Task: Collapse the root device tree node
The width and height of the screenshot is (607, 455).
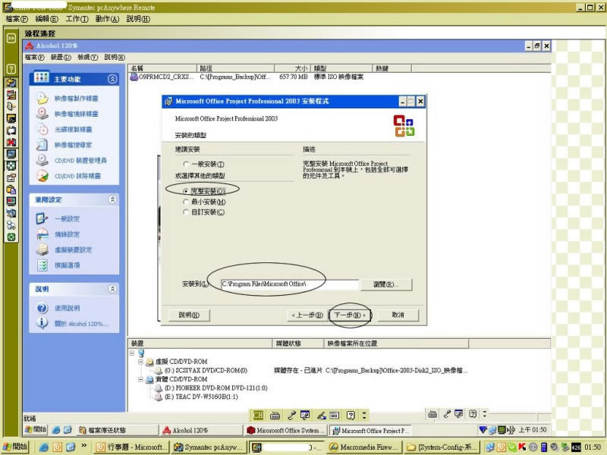Action: pyautogui.click(x=132, y=353)
